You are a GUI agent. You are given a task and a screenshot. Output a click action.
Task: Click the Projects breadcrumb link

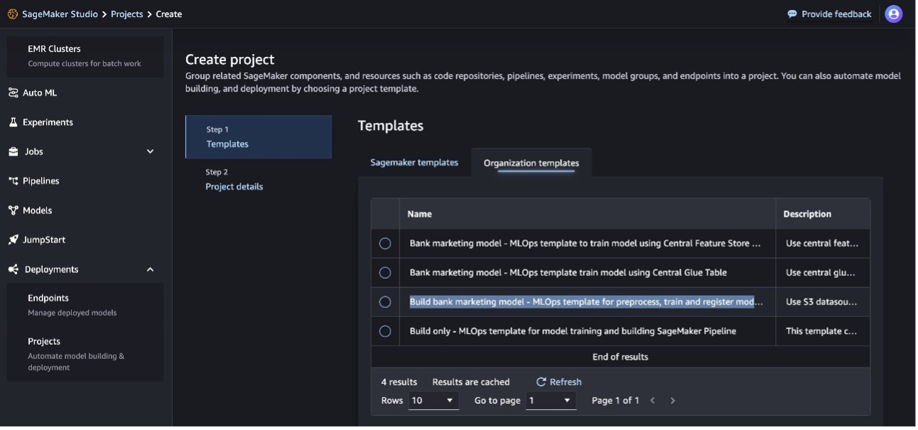pos(126,14)
